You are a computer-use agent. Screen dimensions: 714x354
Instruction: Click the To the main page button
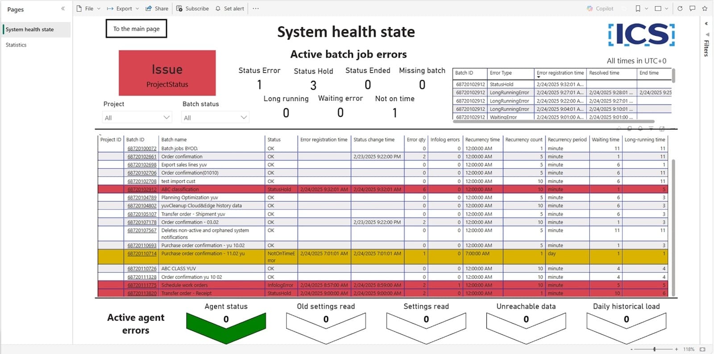(x=136, y=29)
